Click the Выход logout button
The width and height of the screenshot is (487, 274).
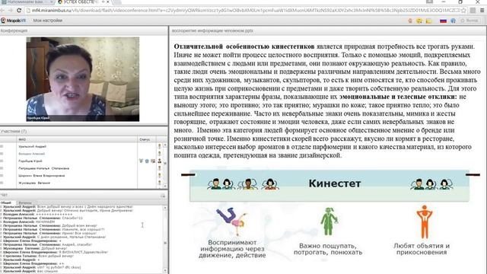tap(469, 21)
